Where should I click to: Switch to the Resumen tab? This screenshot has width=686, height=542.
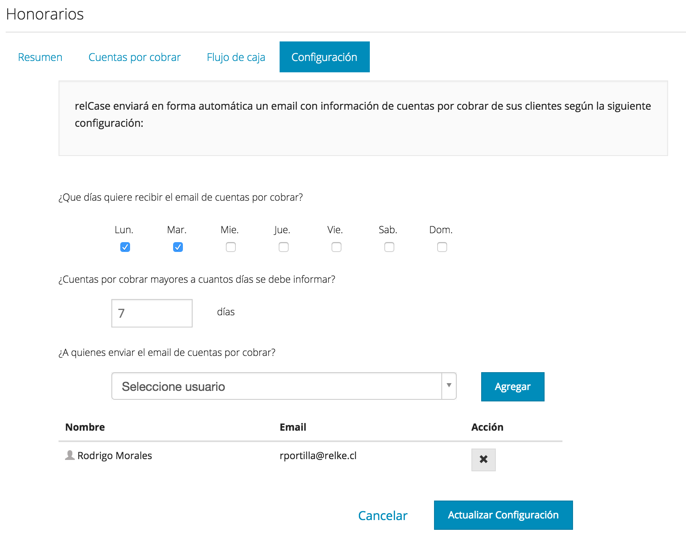[40, 57]
